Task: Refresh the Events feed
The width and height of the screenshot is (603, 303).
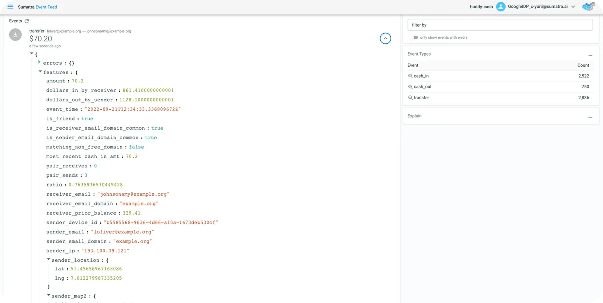Action: (x=27, y=21)
